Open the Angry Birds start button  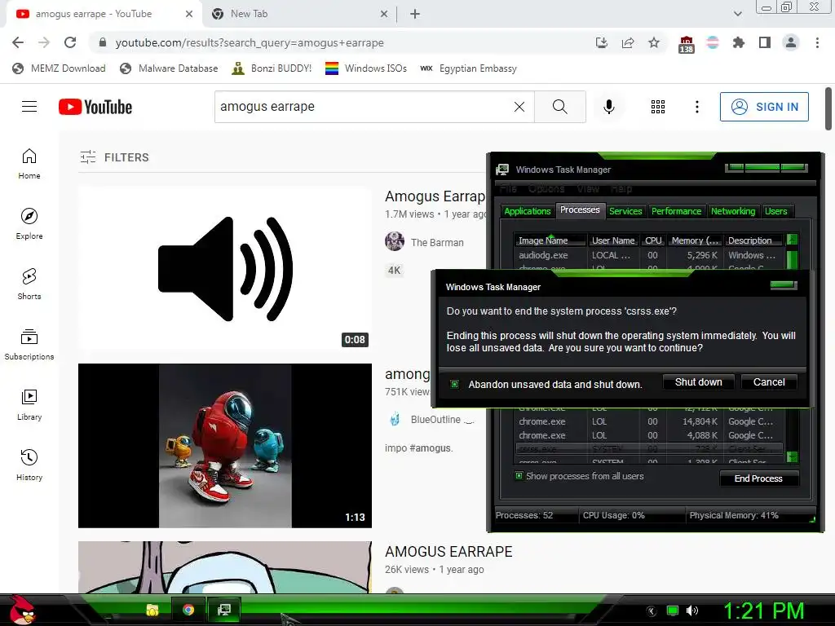pos(22,611)
